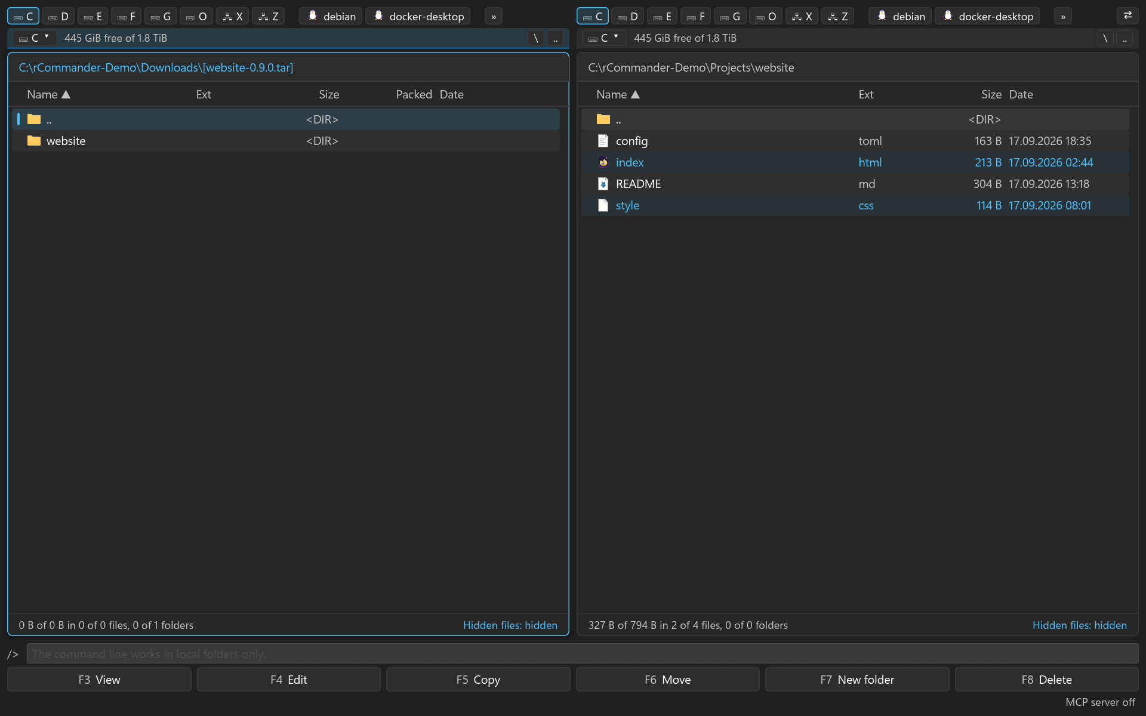Sort left panel by Name column
This screenshot has height=716, width=1146.
pos(48,94)
